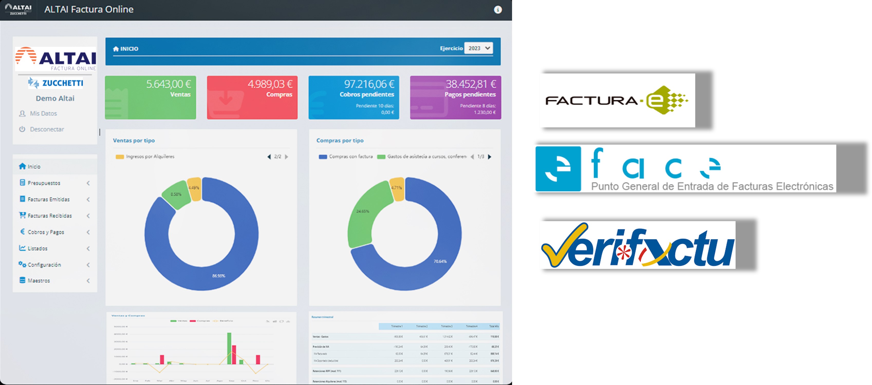Open Mis Datos profile link
Image resolution: width=872 pixels, height=385 pixels.
[43, 113]
